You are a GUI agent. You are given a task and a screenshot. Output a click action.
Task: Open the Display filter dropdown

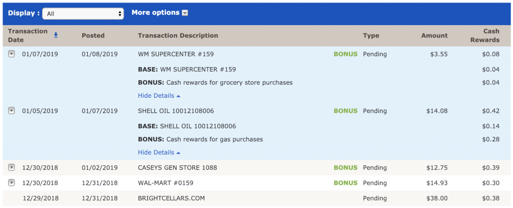point(83,14)
